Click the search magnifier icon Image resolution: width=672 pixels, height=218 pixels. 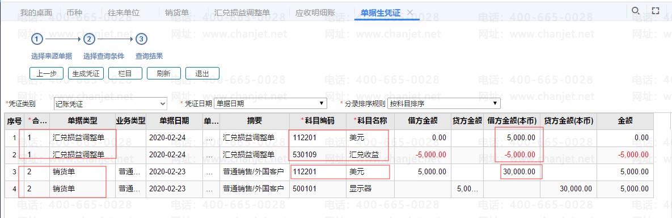pyautogui.click(x=636, y=11)
